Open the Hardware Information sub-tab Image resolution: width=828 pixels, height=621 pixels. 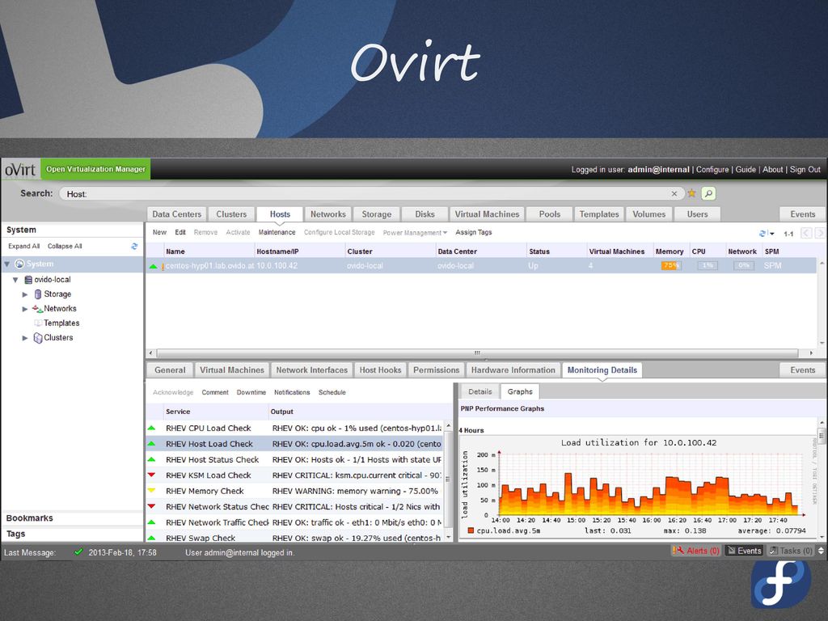(513, 370)
